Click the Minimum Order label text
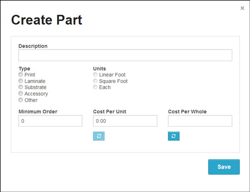The height and width of the screenshot is (192, 250). coord(38,112)
